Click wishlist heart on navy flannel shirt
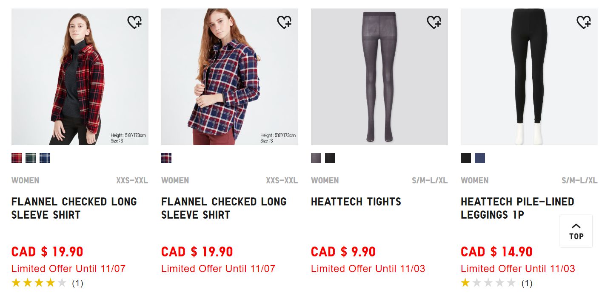This screenshot has width=599, height=295. click(x=284, y=22)
